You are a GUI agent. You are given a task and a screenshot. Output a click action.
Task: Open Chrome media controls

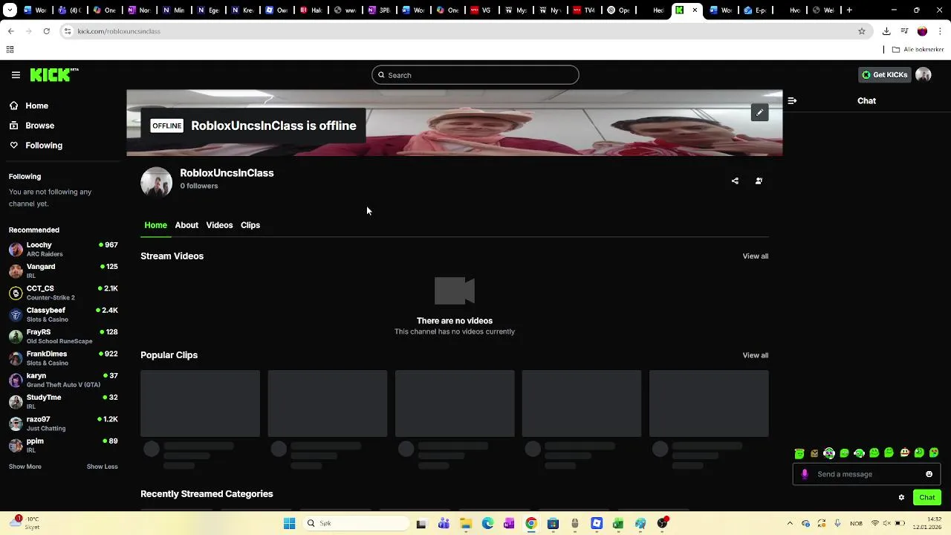point(904,31)
